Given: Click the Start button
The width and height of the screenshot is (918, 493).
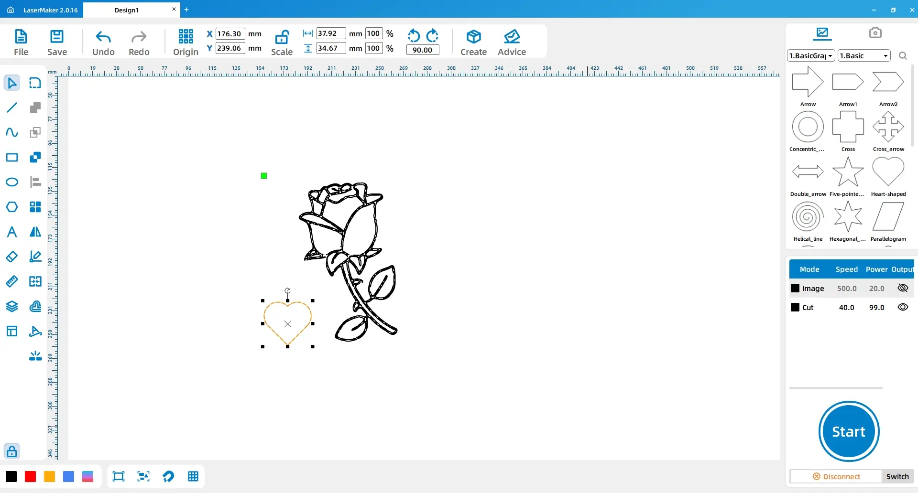Looking at the screenshot, I should click(x=849, y=431).
